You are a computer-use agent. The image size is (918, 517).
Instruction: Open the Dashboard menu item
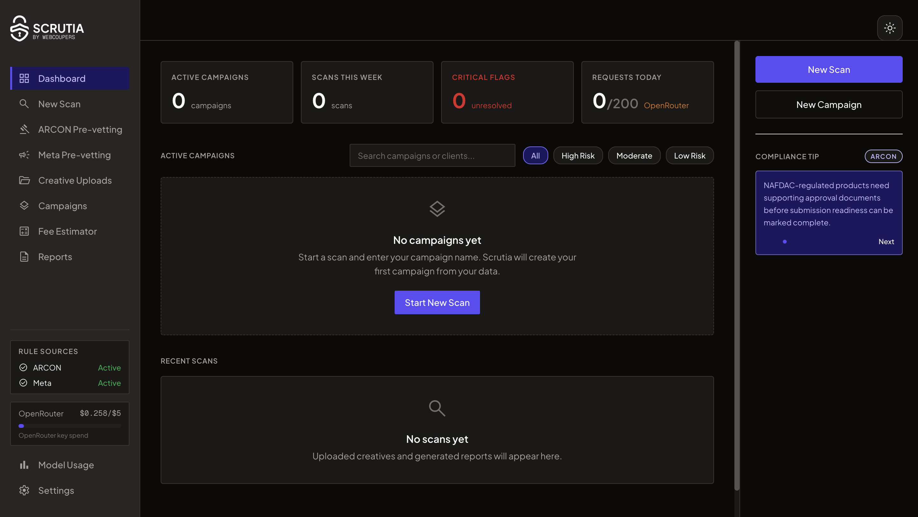tap(70, 78)
